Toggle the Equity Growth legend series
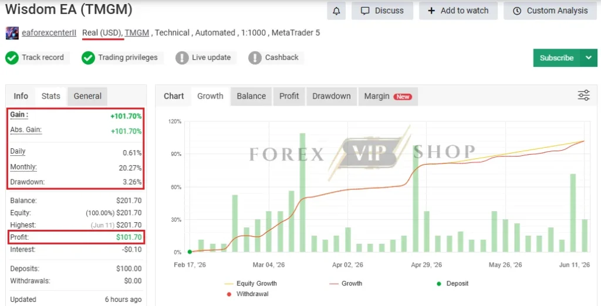Image resolution: width=601 pixels, height=306 pixels. coord(251,283)
